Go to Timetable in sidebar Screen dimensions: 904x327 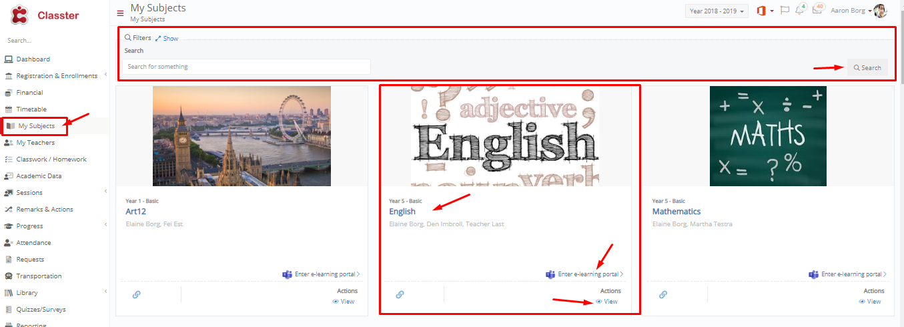31,109
